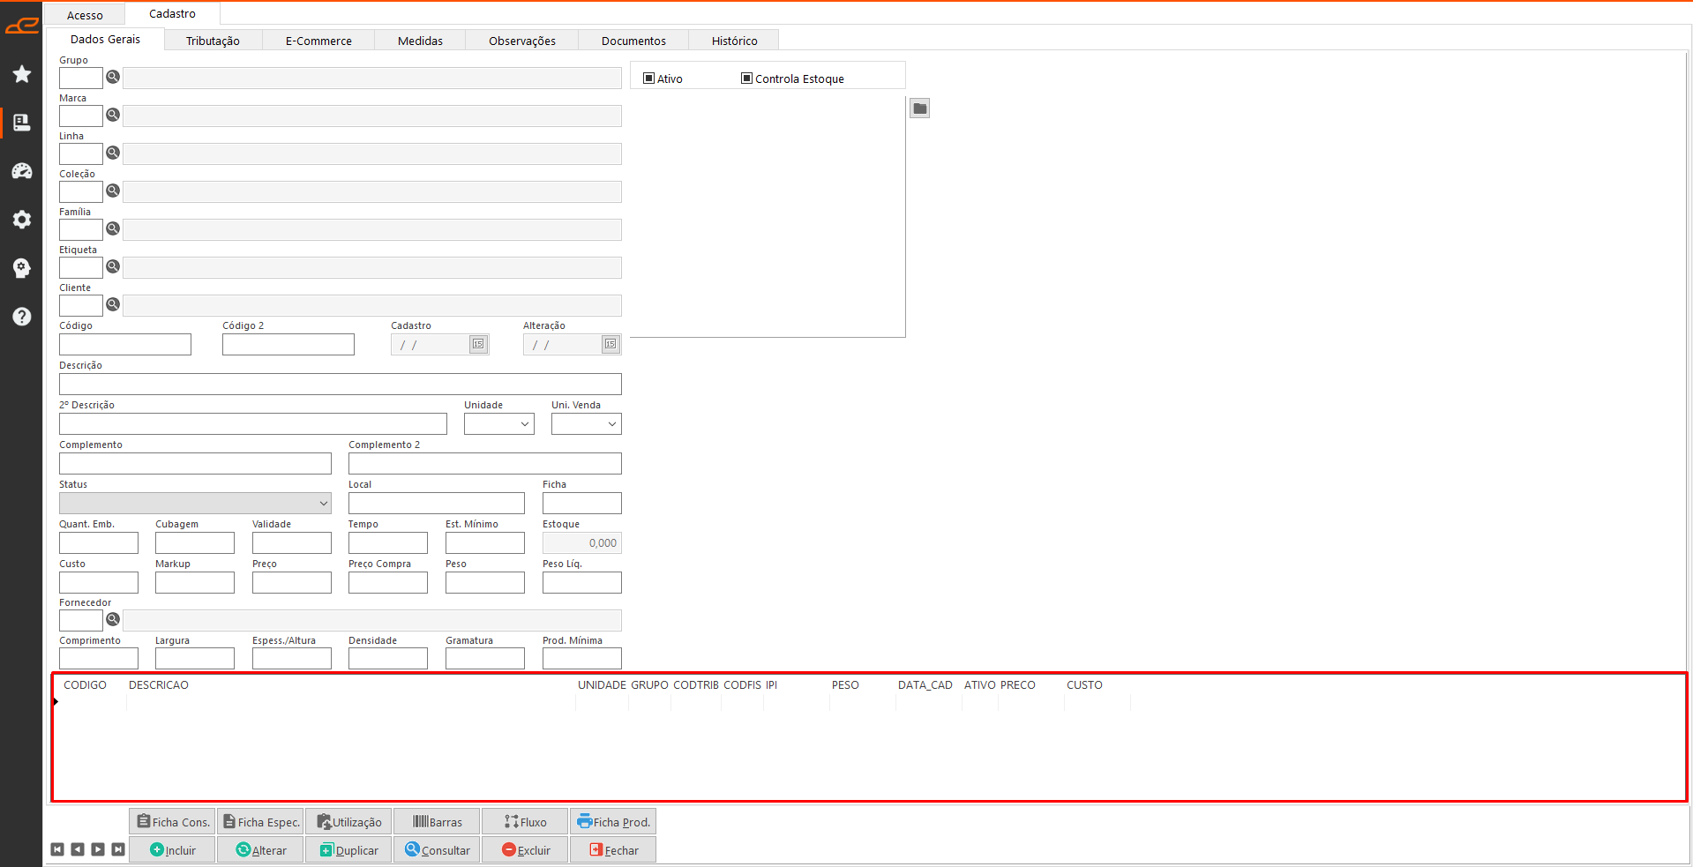1693x867 pixels.
Task: Click the DESCRICAO column header in grid
Action: click(159, 685)
